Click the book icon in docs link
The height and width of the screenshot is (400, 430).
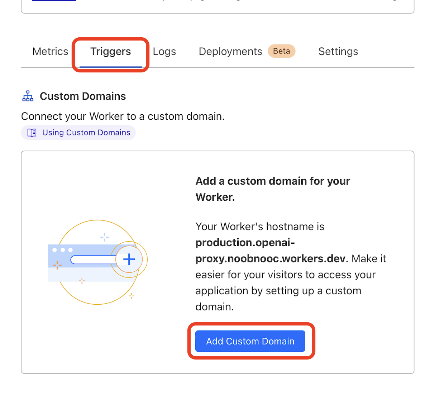[32, 133]
